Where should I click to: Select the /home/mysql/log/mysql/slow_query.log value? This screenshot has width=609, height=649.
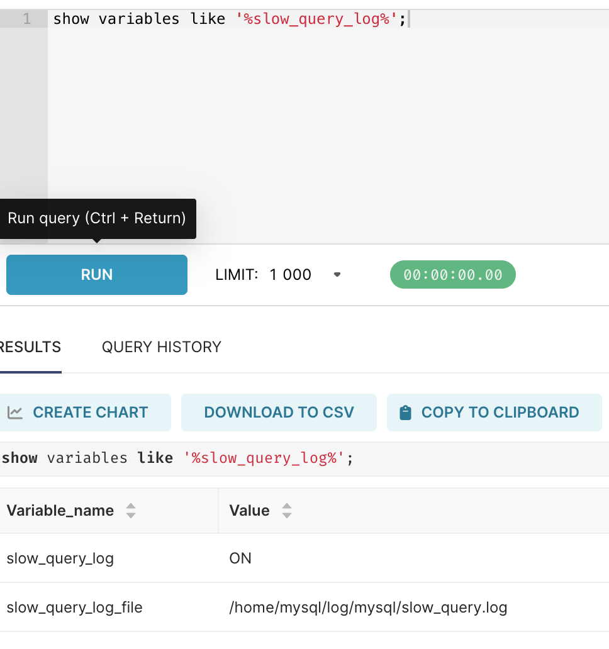[368, 607]
